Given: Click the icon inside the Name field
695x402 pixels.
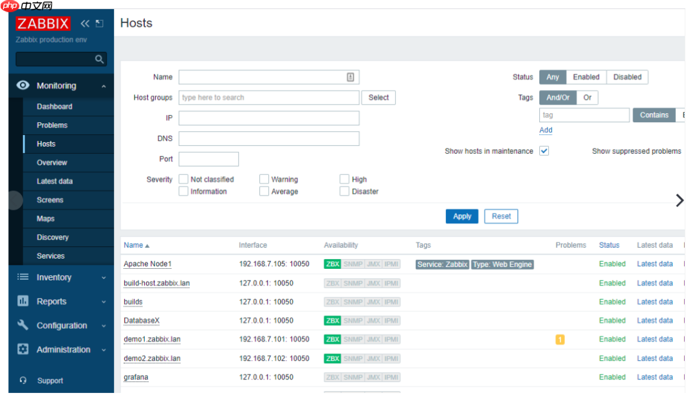Looking at the screenshot, I should (350, 77).
